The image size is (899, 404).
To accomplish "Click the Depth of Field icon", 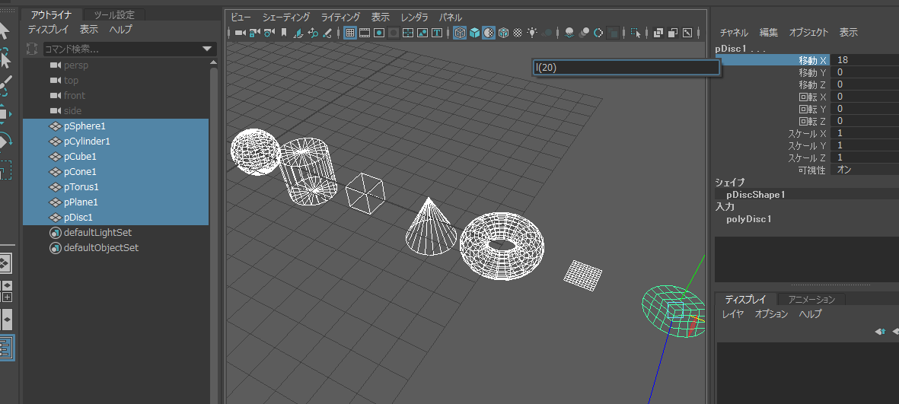I will 612,33.
